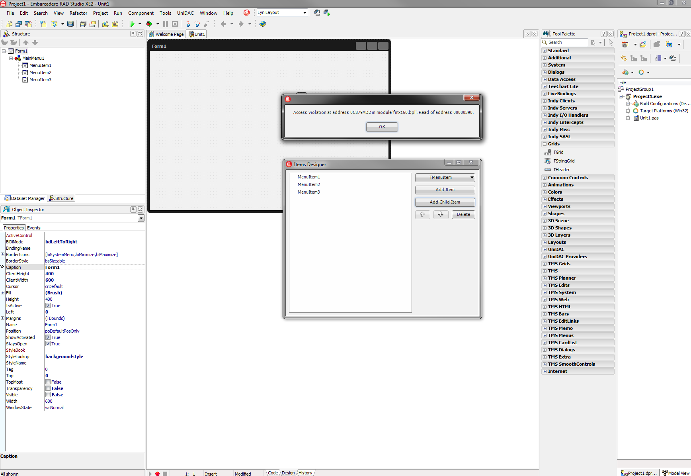Switch to the Events tab
The width and height of the screenshot is (691, 476).
(33, 228)
